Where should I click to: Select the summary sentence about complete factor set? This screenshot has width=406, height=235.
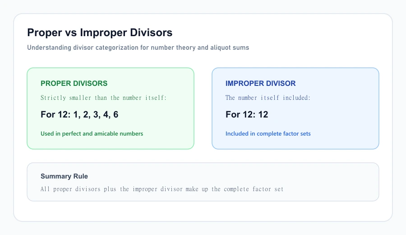[x=162, y=189]
